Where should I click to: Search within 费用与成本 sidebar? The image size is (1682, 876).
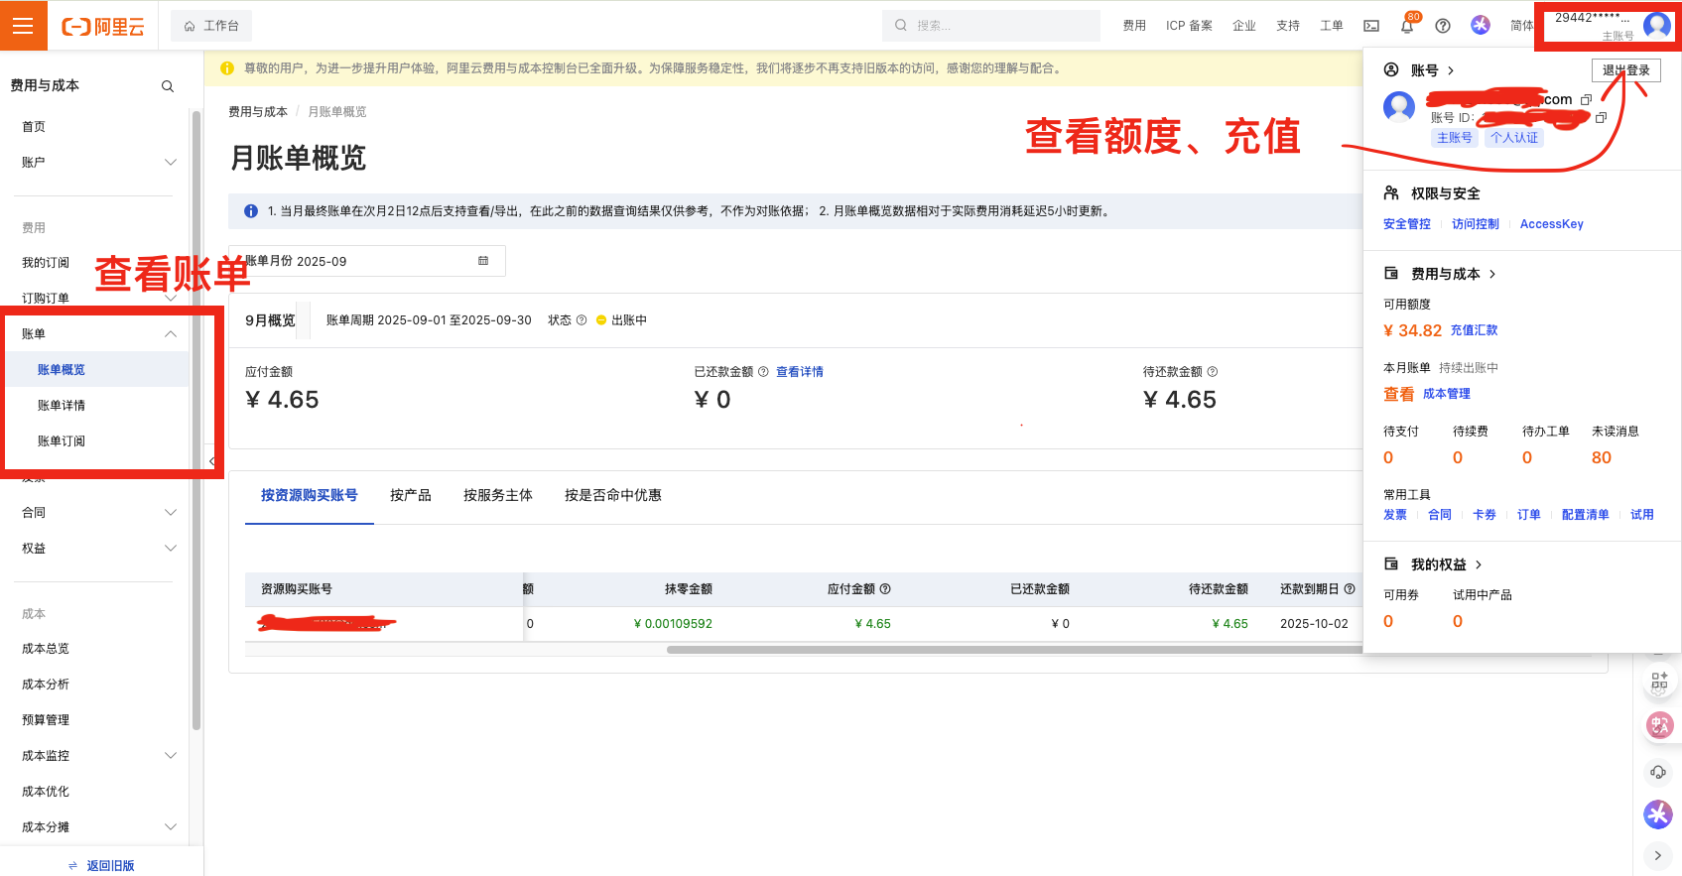168,86
